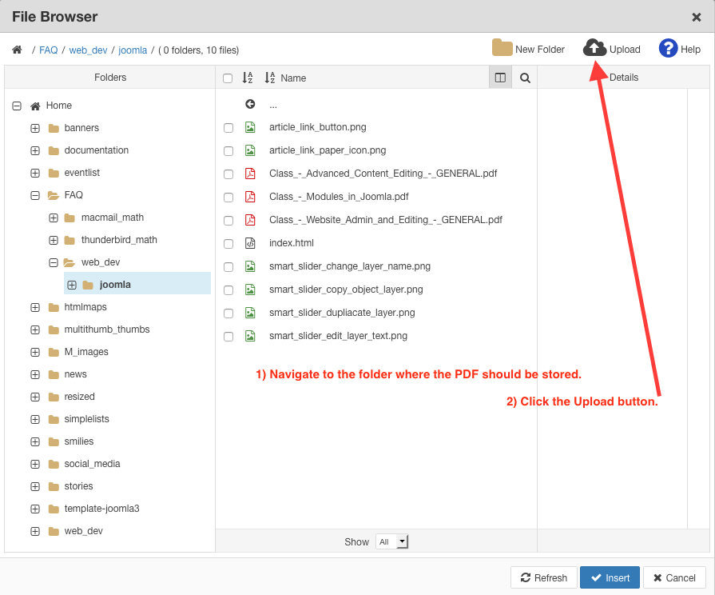Click PDF icon of Class_-_Advanced_Content_Editing_-_GENERAL.pdf
This screenshot has width=715, height=595.
(x=250, y=174)
